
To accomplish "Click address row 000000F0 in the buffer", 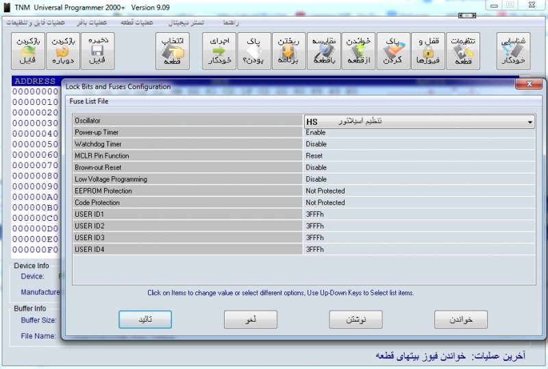I will pos(36,250).
